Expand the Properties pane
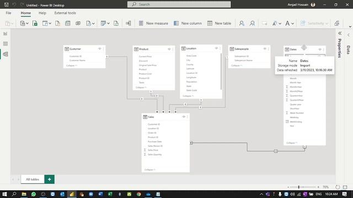Image resolution: width=353 pixels, height=198 pixels. pos(340,34)
